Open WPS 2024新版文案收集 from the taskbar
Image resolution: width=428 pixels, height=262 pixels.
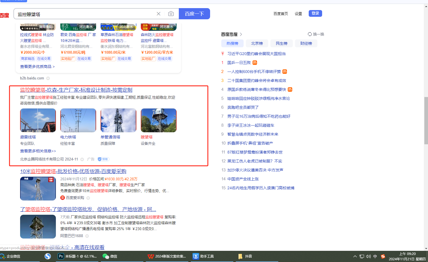pyautogui.click(x=167, y=256)
